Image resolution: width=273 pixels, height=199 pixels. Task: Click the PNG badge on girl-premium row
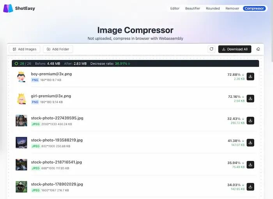click(35, 102)
